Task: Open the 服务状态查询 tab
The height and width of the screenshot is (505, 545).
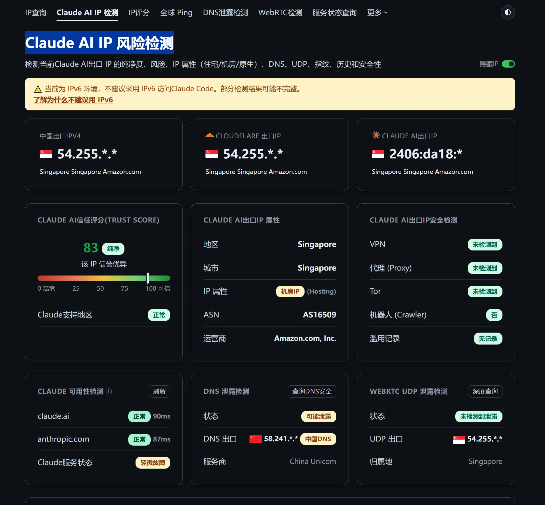Action: tap(335, 13)
